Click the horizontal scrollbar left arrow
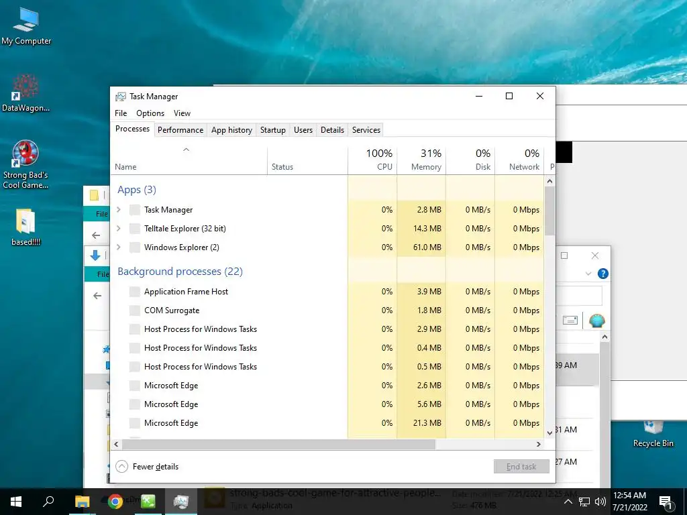The height and width of the screenshot is (515, 687). coord(116,444)
